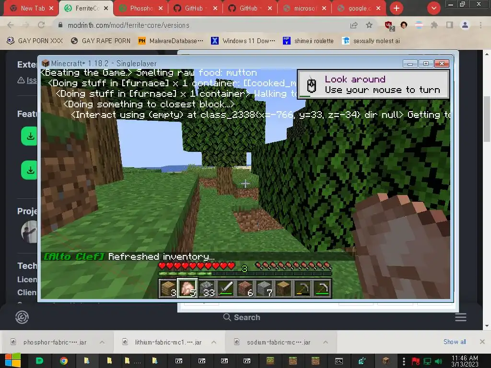Click the address bar URL
Image resolution: width=491 pixels, height=368 pixels.
(129, 25)
